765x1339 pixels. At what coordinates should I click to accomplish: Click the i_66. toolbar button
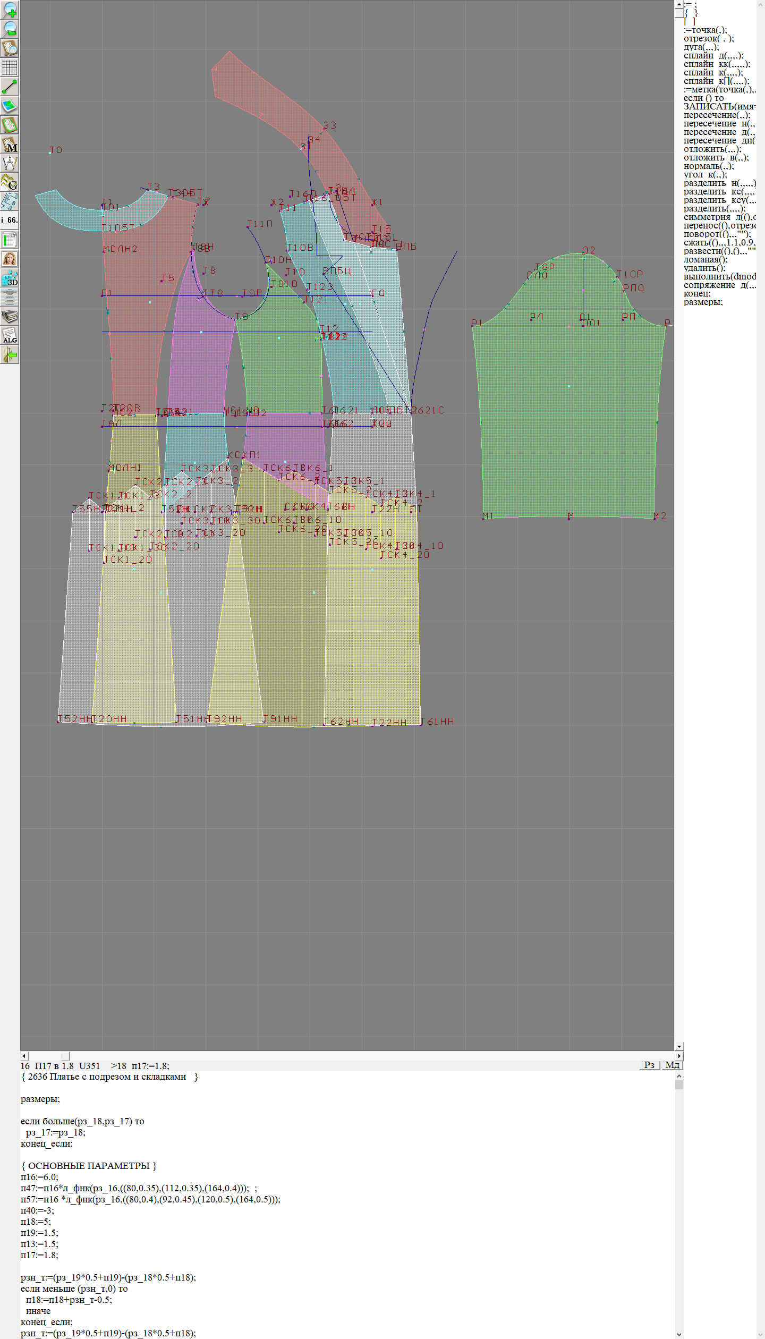pyautogui.click(x=10, y=220)
